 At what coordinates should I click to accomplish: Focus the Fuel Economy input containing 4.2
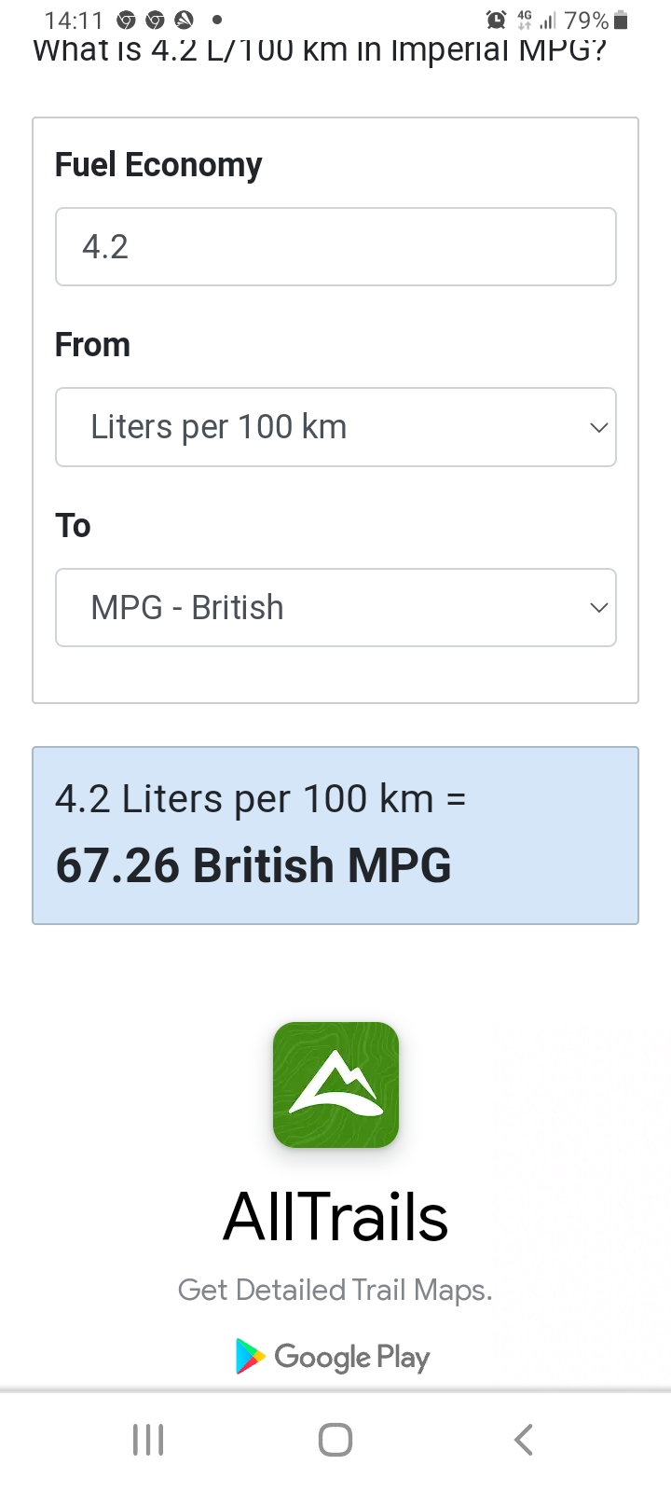(x=335, y=247)
